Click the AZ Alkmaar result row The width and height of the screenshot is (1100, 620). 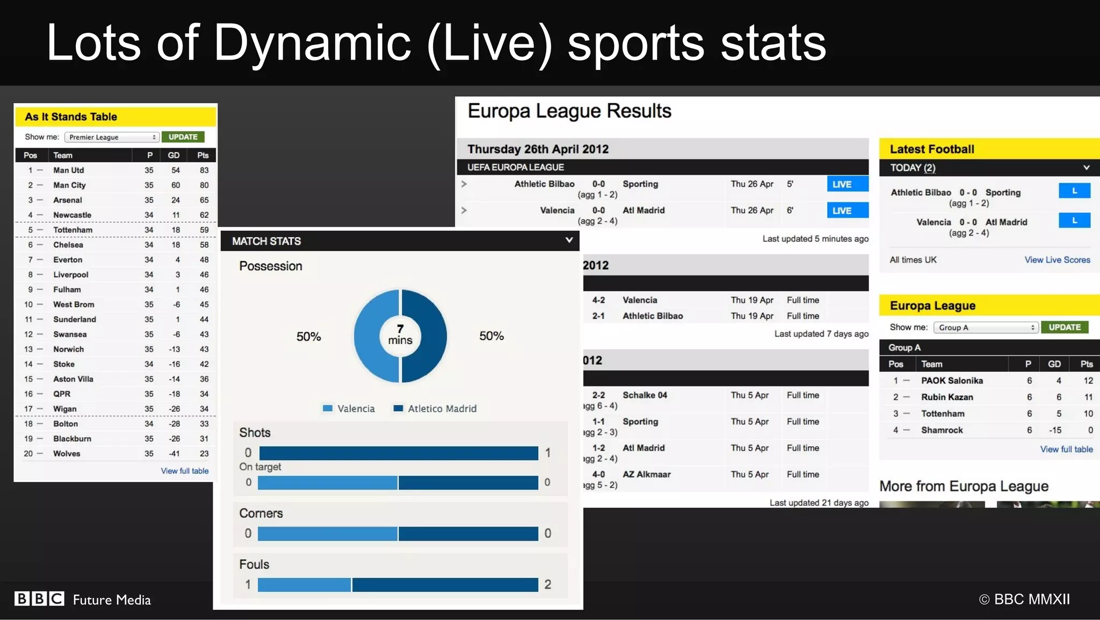[726, 479]
